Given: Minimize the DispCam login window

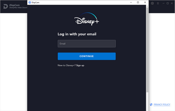Looking at the screenshot, I should point(131,2).
